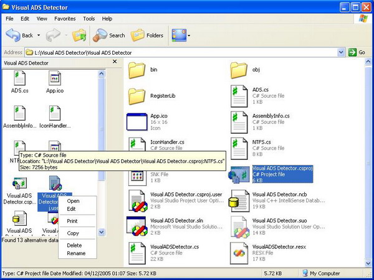Select the Visual ADS Detector.sln solution icon
Image resolution: width=374 pixels, height=280 pixels.
137,226
